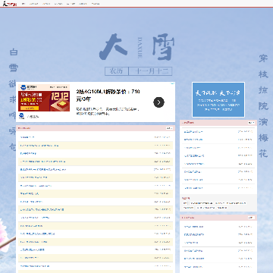Open the dropdown in first right panel header
This screenshot has height=273, width=273.
pyautogui.click(x=251, y=123)
